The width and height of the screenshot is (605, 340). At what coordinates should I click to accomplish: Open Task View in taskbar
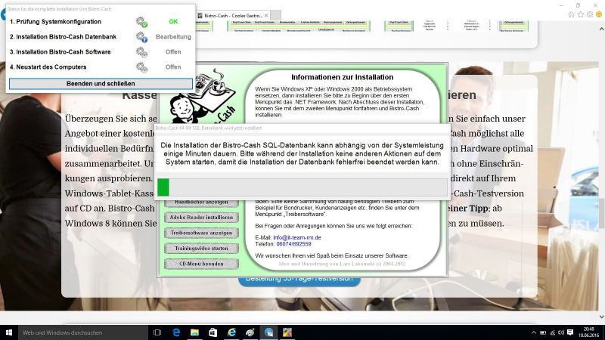coord(157,332)
